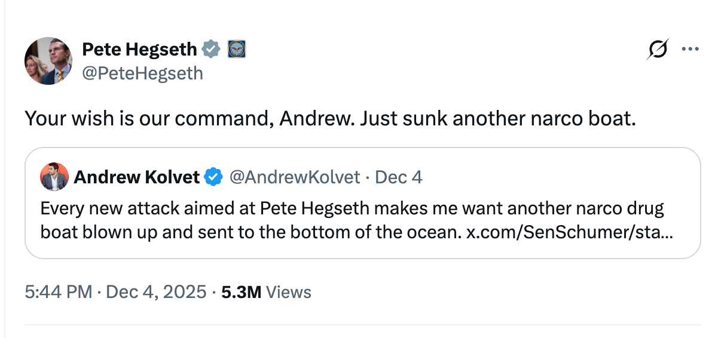Click the Views label beside the count
The image size is (718, 338).
(289, 292)
